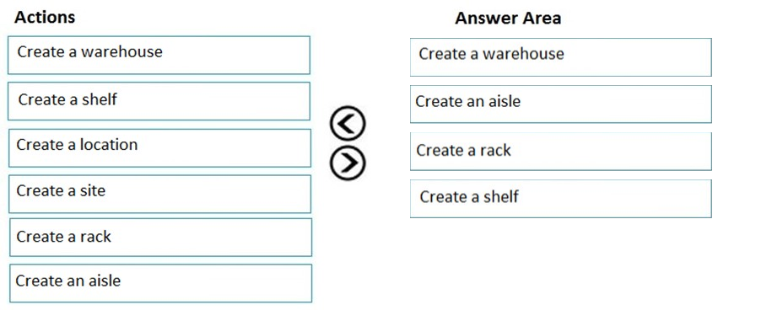
Task: Click empty space below Answer Area items
Action: pyautogui.click(x=561, y=260)
